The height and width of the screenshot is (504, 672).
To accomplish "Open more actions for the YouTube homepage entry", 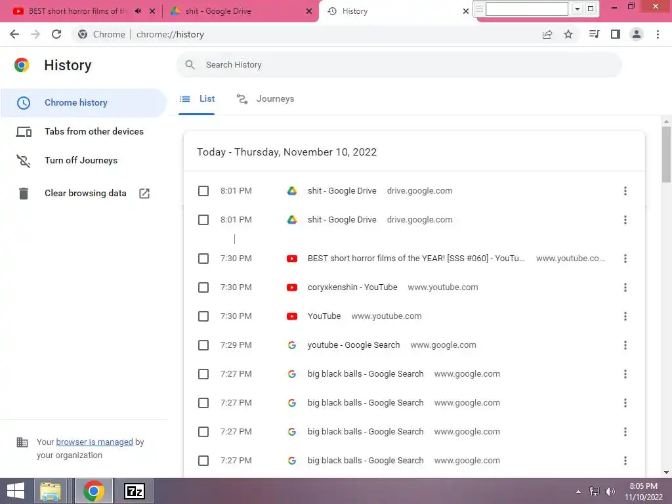I will (625, 316).
